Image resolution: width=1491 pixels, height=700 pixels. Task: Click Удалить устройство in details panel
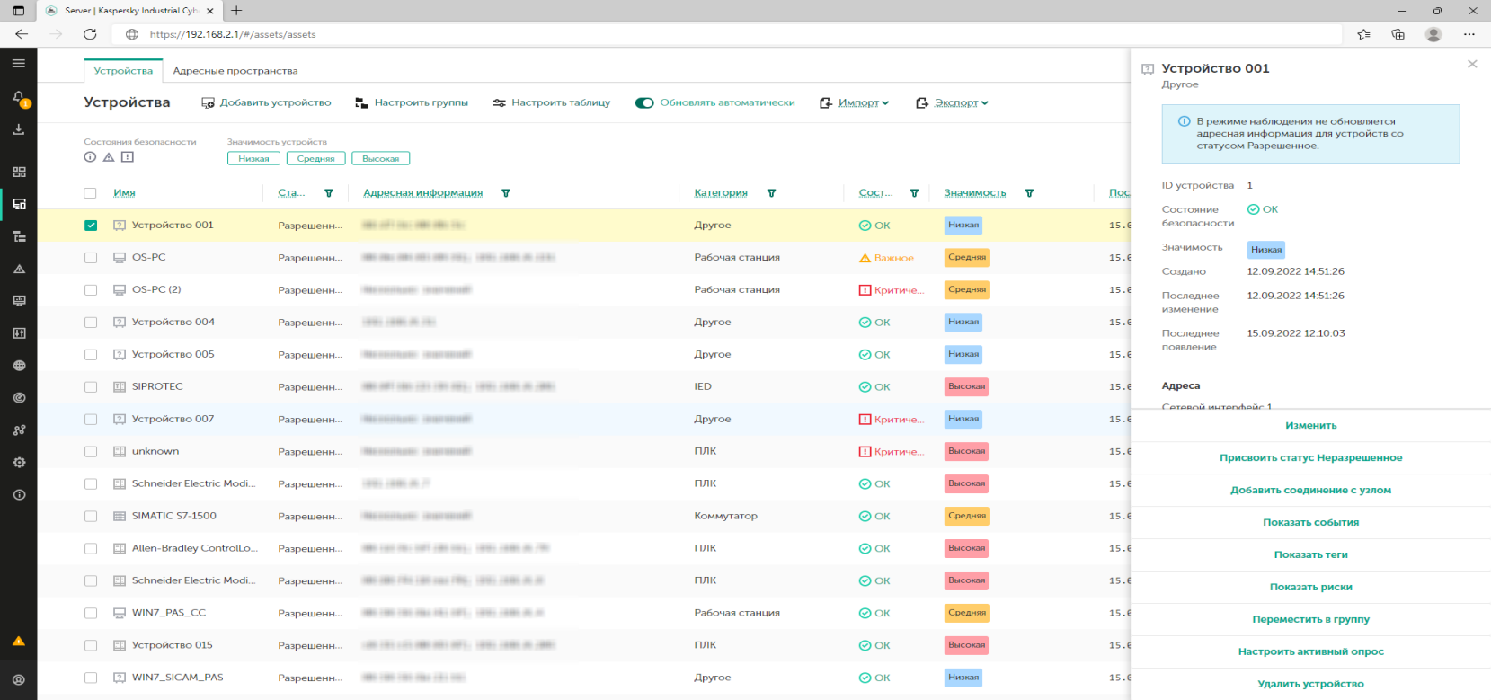1310,684
